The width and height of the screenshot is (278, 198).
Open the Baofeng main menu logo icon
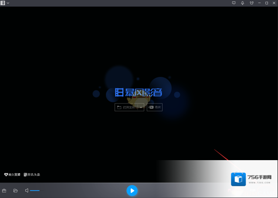pyautogui.click(x=3, y=3)
